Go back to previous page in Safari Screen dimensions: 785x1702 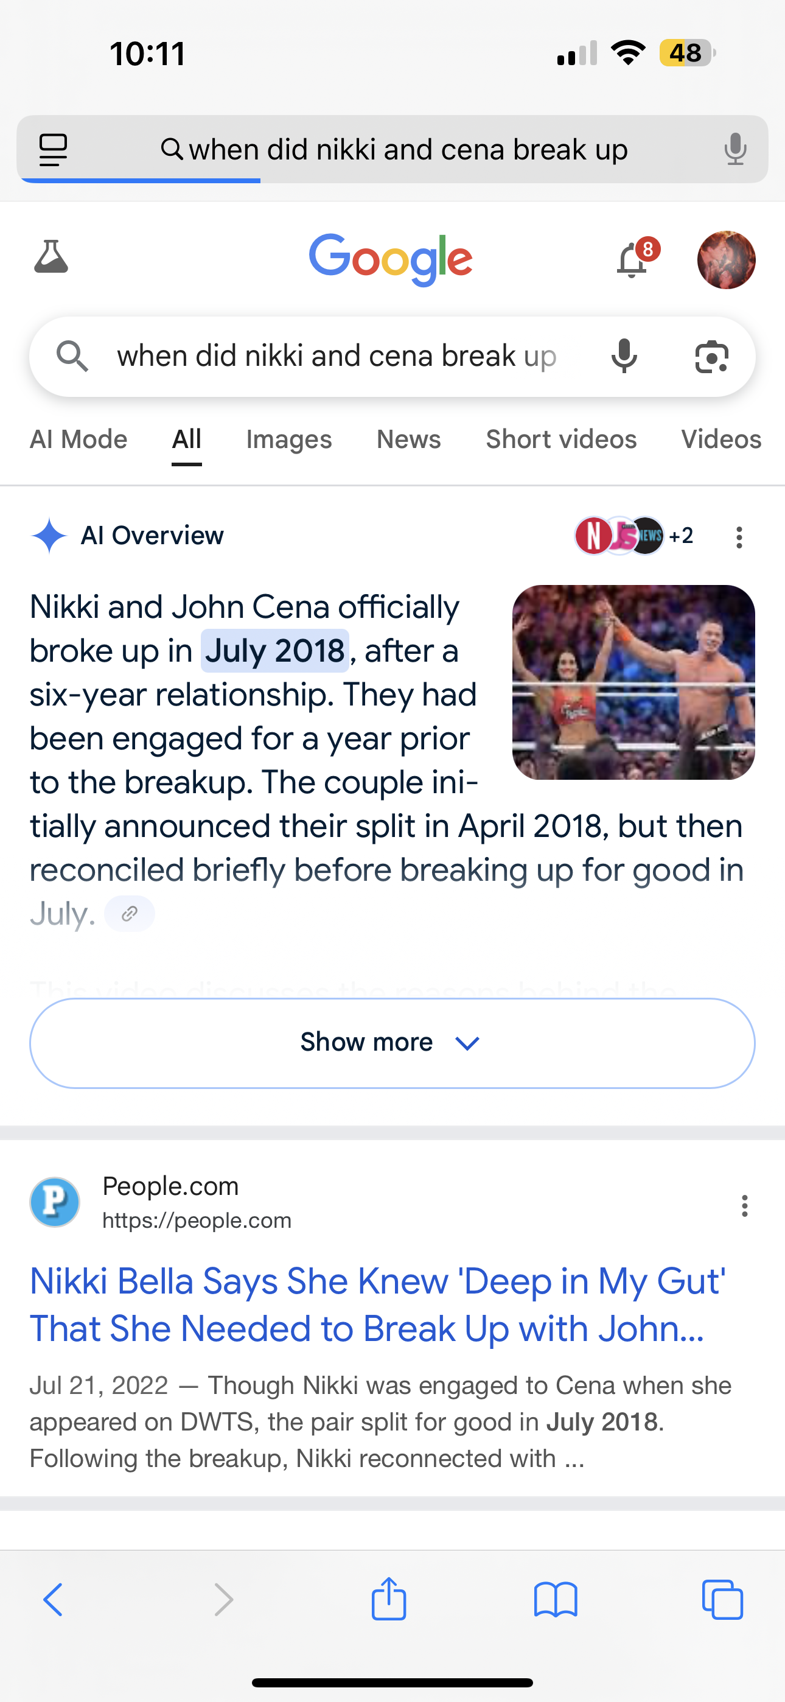pos(54,1600)
